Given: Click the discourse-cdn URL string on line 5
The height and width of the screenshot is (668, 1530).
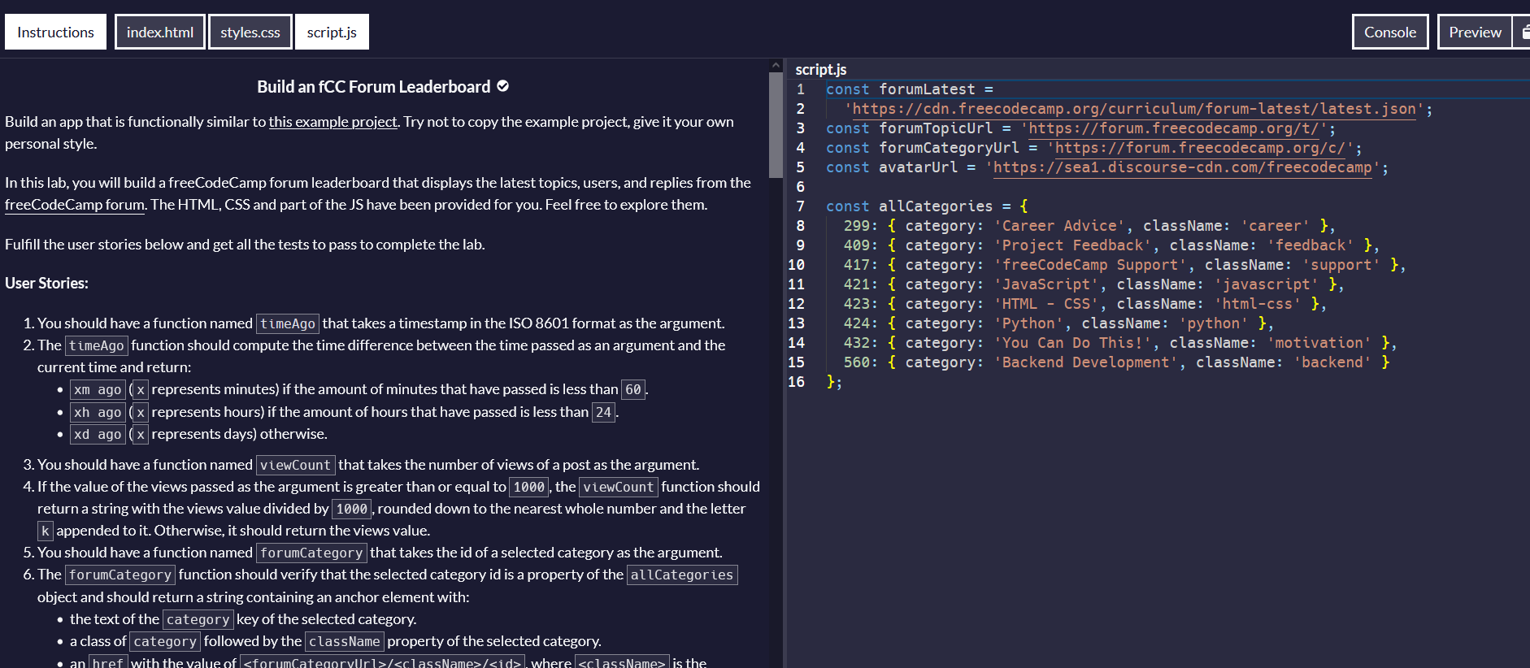Looking at the screenshot, I should click(1183, 167).
